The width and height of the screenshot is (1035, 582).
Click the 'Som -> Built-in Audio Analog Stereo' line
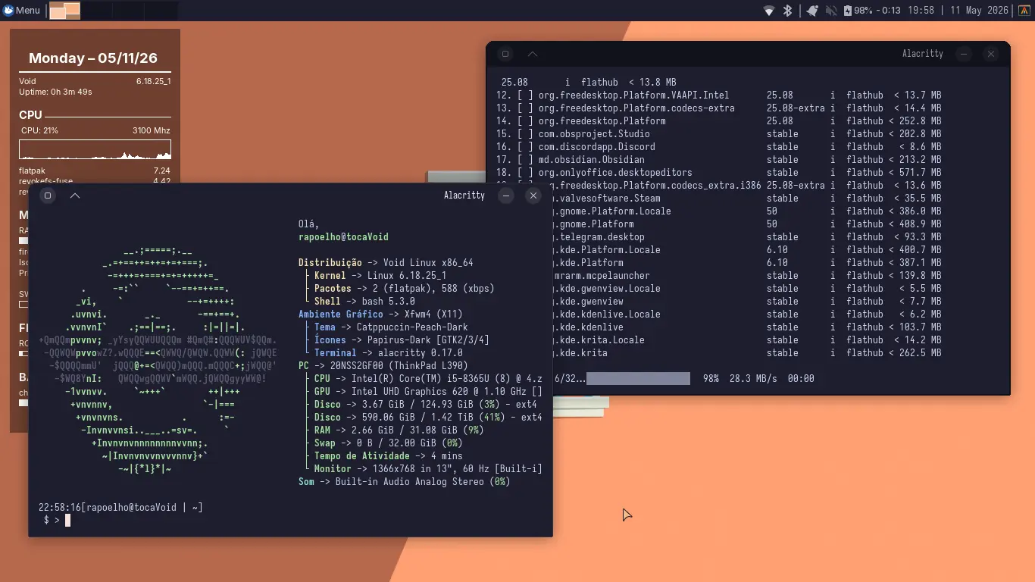405,482
